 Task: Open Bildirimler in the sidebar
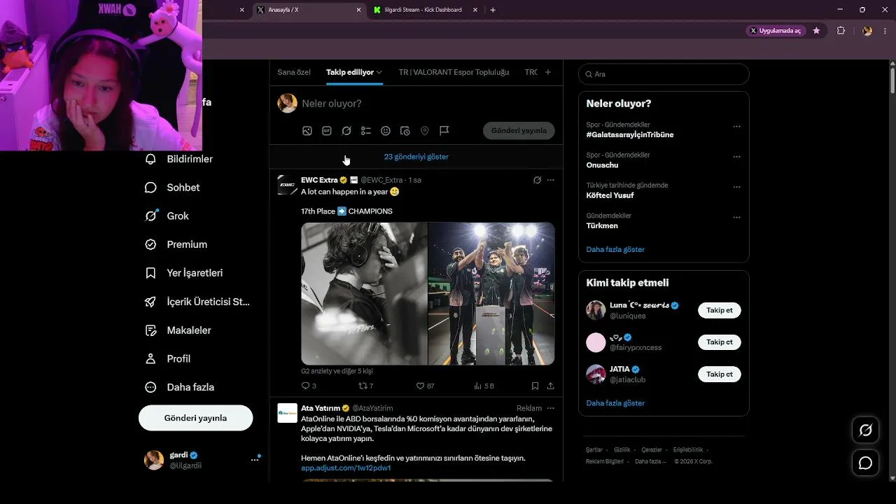[x=178, y=159]
